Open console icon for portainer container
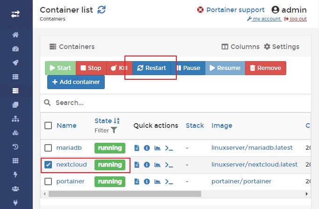Screen dimensions: 319x209 [x=169, y=181]
